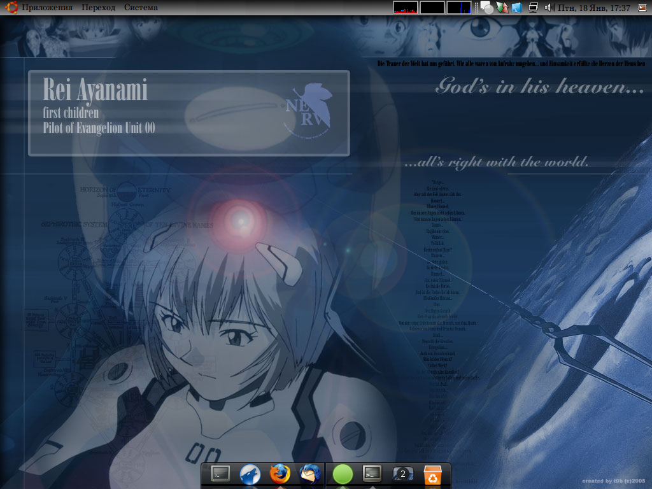Launch the terminal launcher in dock

pos(220,474)
